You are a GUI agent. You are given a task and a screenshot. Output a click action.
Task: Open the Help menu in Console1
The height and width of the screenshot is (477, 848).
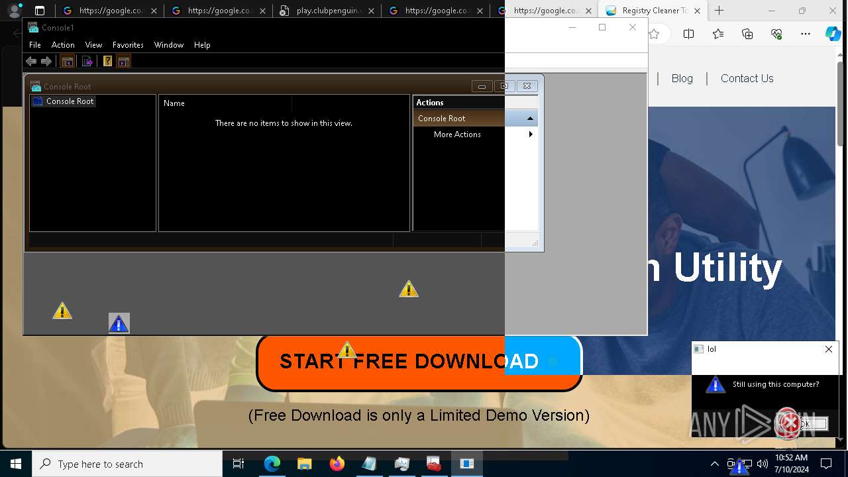(x=202, y=45)
